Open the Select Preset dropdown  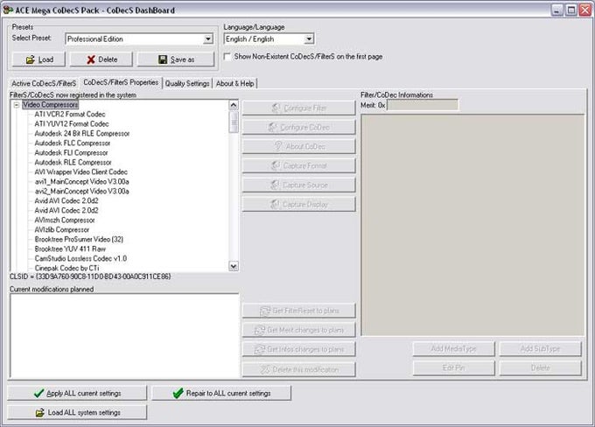(x=208, y=39)
